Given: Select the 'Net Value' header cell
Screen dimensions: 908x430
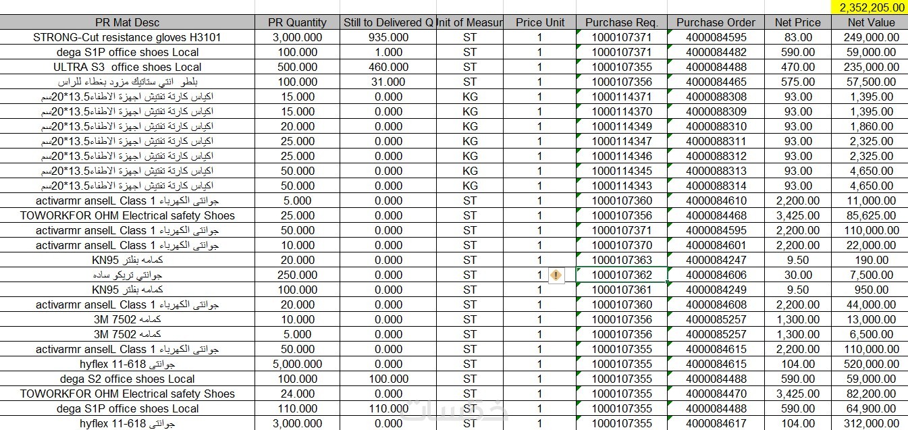Looking at the screenshot, I should pos(871,22).
